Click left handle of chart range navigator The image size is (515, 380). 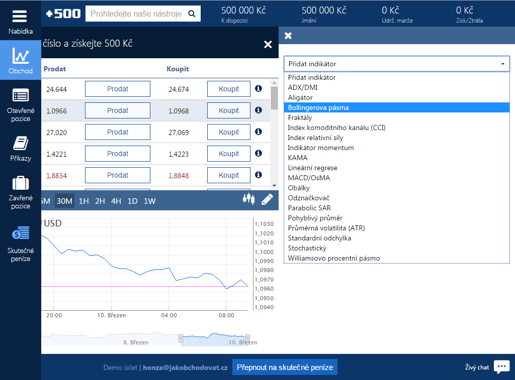coord(181,338)
